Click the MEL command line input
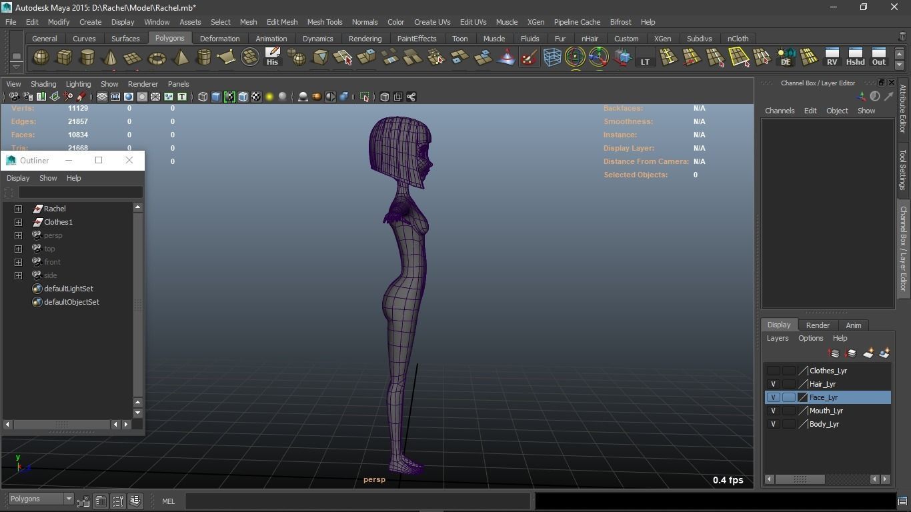 click(x=357, y=501)
